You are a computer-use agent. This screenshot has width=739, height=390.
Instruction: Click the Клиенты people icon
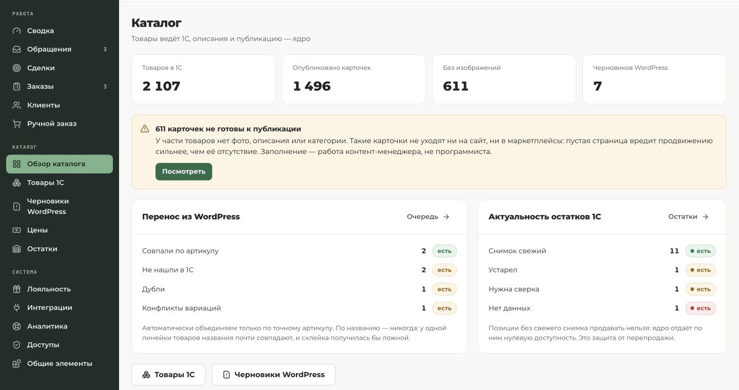pos(17,105)
